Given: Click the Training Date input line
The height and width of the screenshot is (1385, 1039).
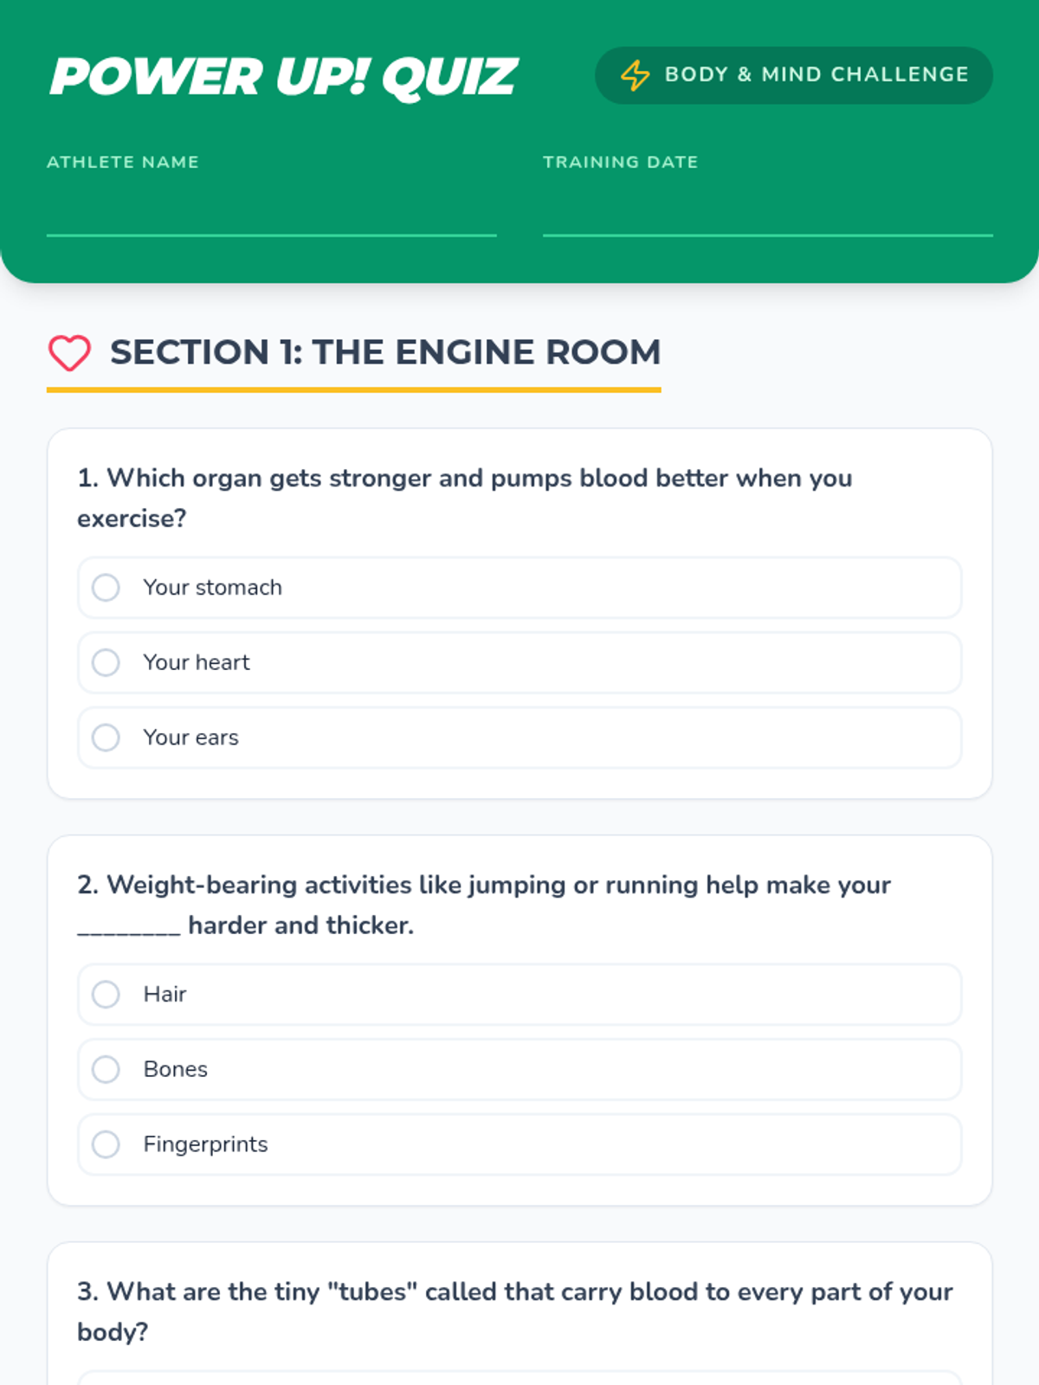Looking at the screenshot, I should click(x=768, y=212).
